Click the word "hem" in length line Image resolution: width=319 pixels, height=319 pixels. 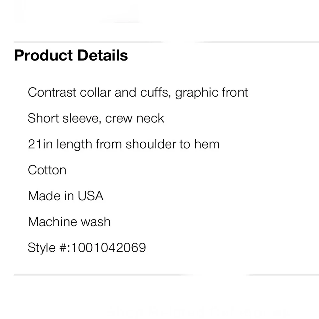point(207,144)
